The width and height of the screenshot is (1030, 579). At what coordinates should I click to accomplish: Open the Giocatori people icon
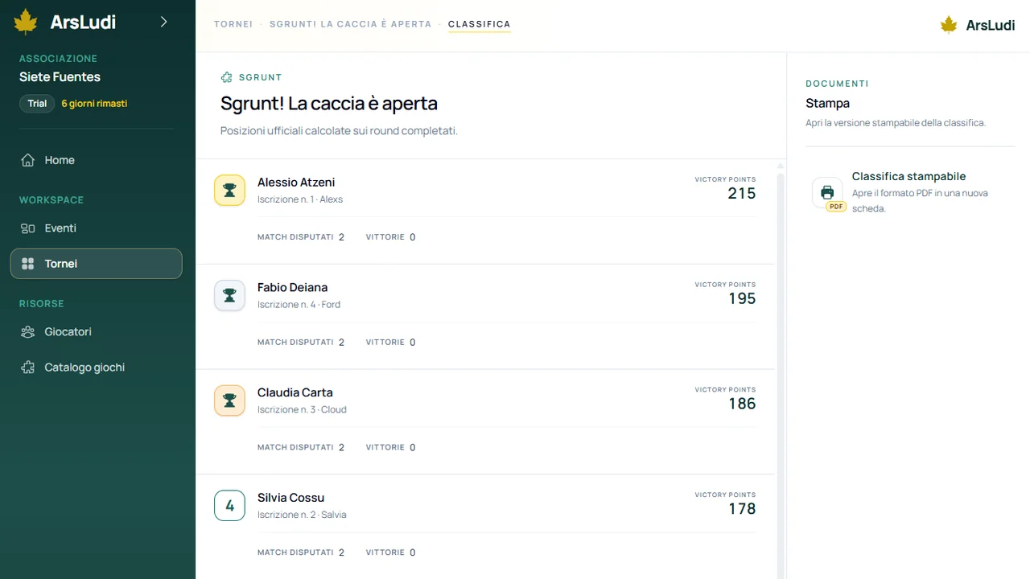click(28, 331)
